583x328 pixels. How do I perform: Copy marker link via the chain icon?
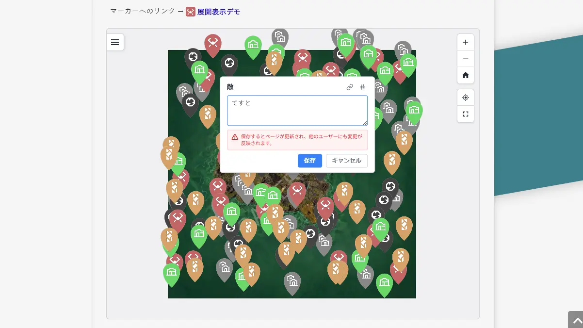point(350,87)
